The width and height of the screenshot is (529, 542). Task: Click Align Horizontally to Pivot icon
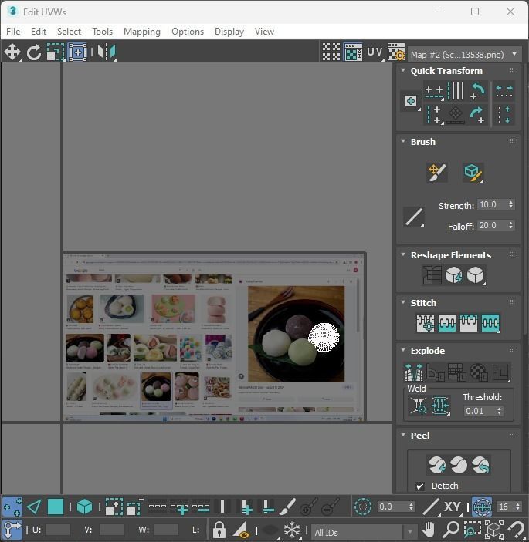434,92
